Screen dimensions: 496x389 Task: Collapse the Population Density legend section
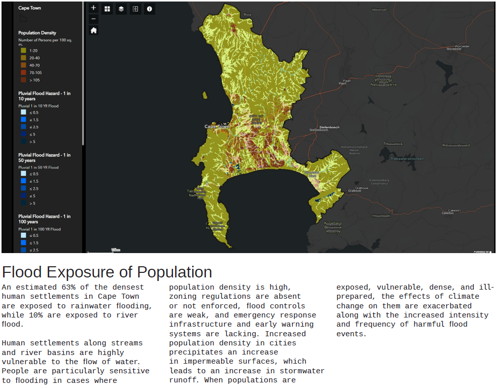click(x=38, y=31)
